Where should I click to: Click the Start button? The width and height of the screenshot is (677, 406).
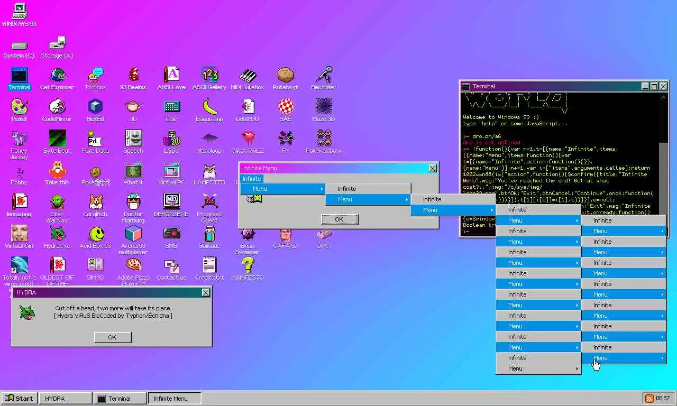(x=19, y=398)
